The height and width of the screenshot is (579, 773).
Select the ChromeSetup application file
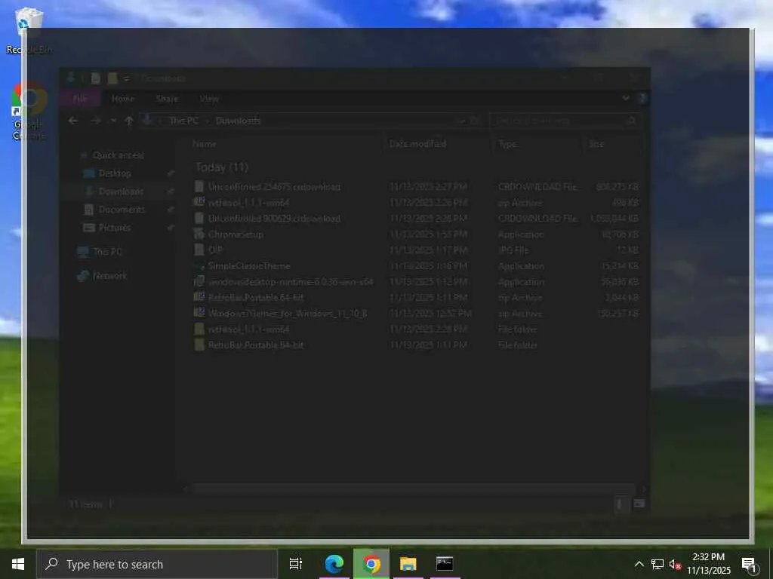236,234
